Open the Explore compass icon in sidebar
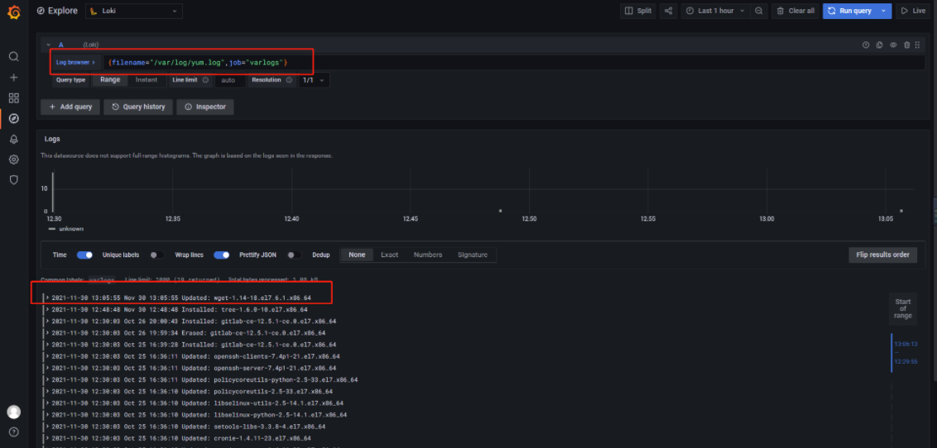The height and width of the screenshot is (448, 937). pos(14,118)
